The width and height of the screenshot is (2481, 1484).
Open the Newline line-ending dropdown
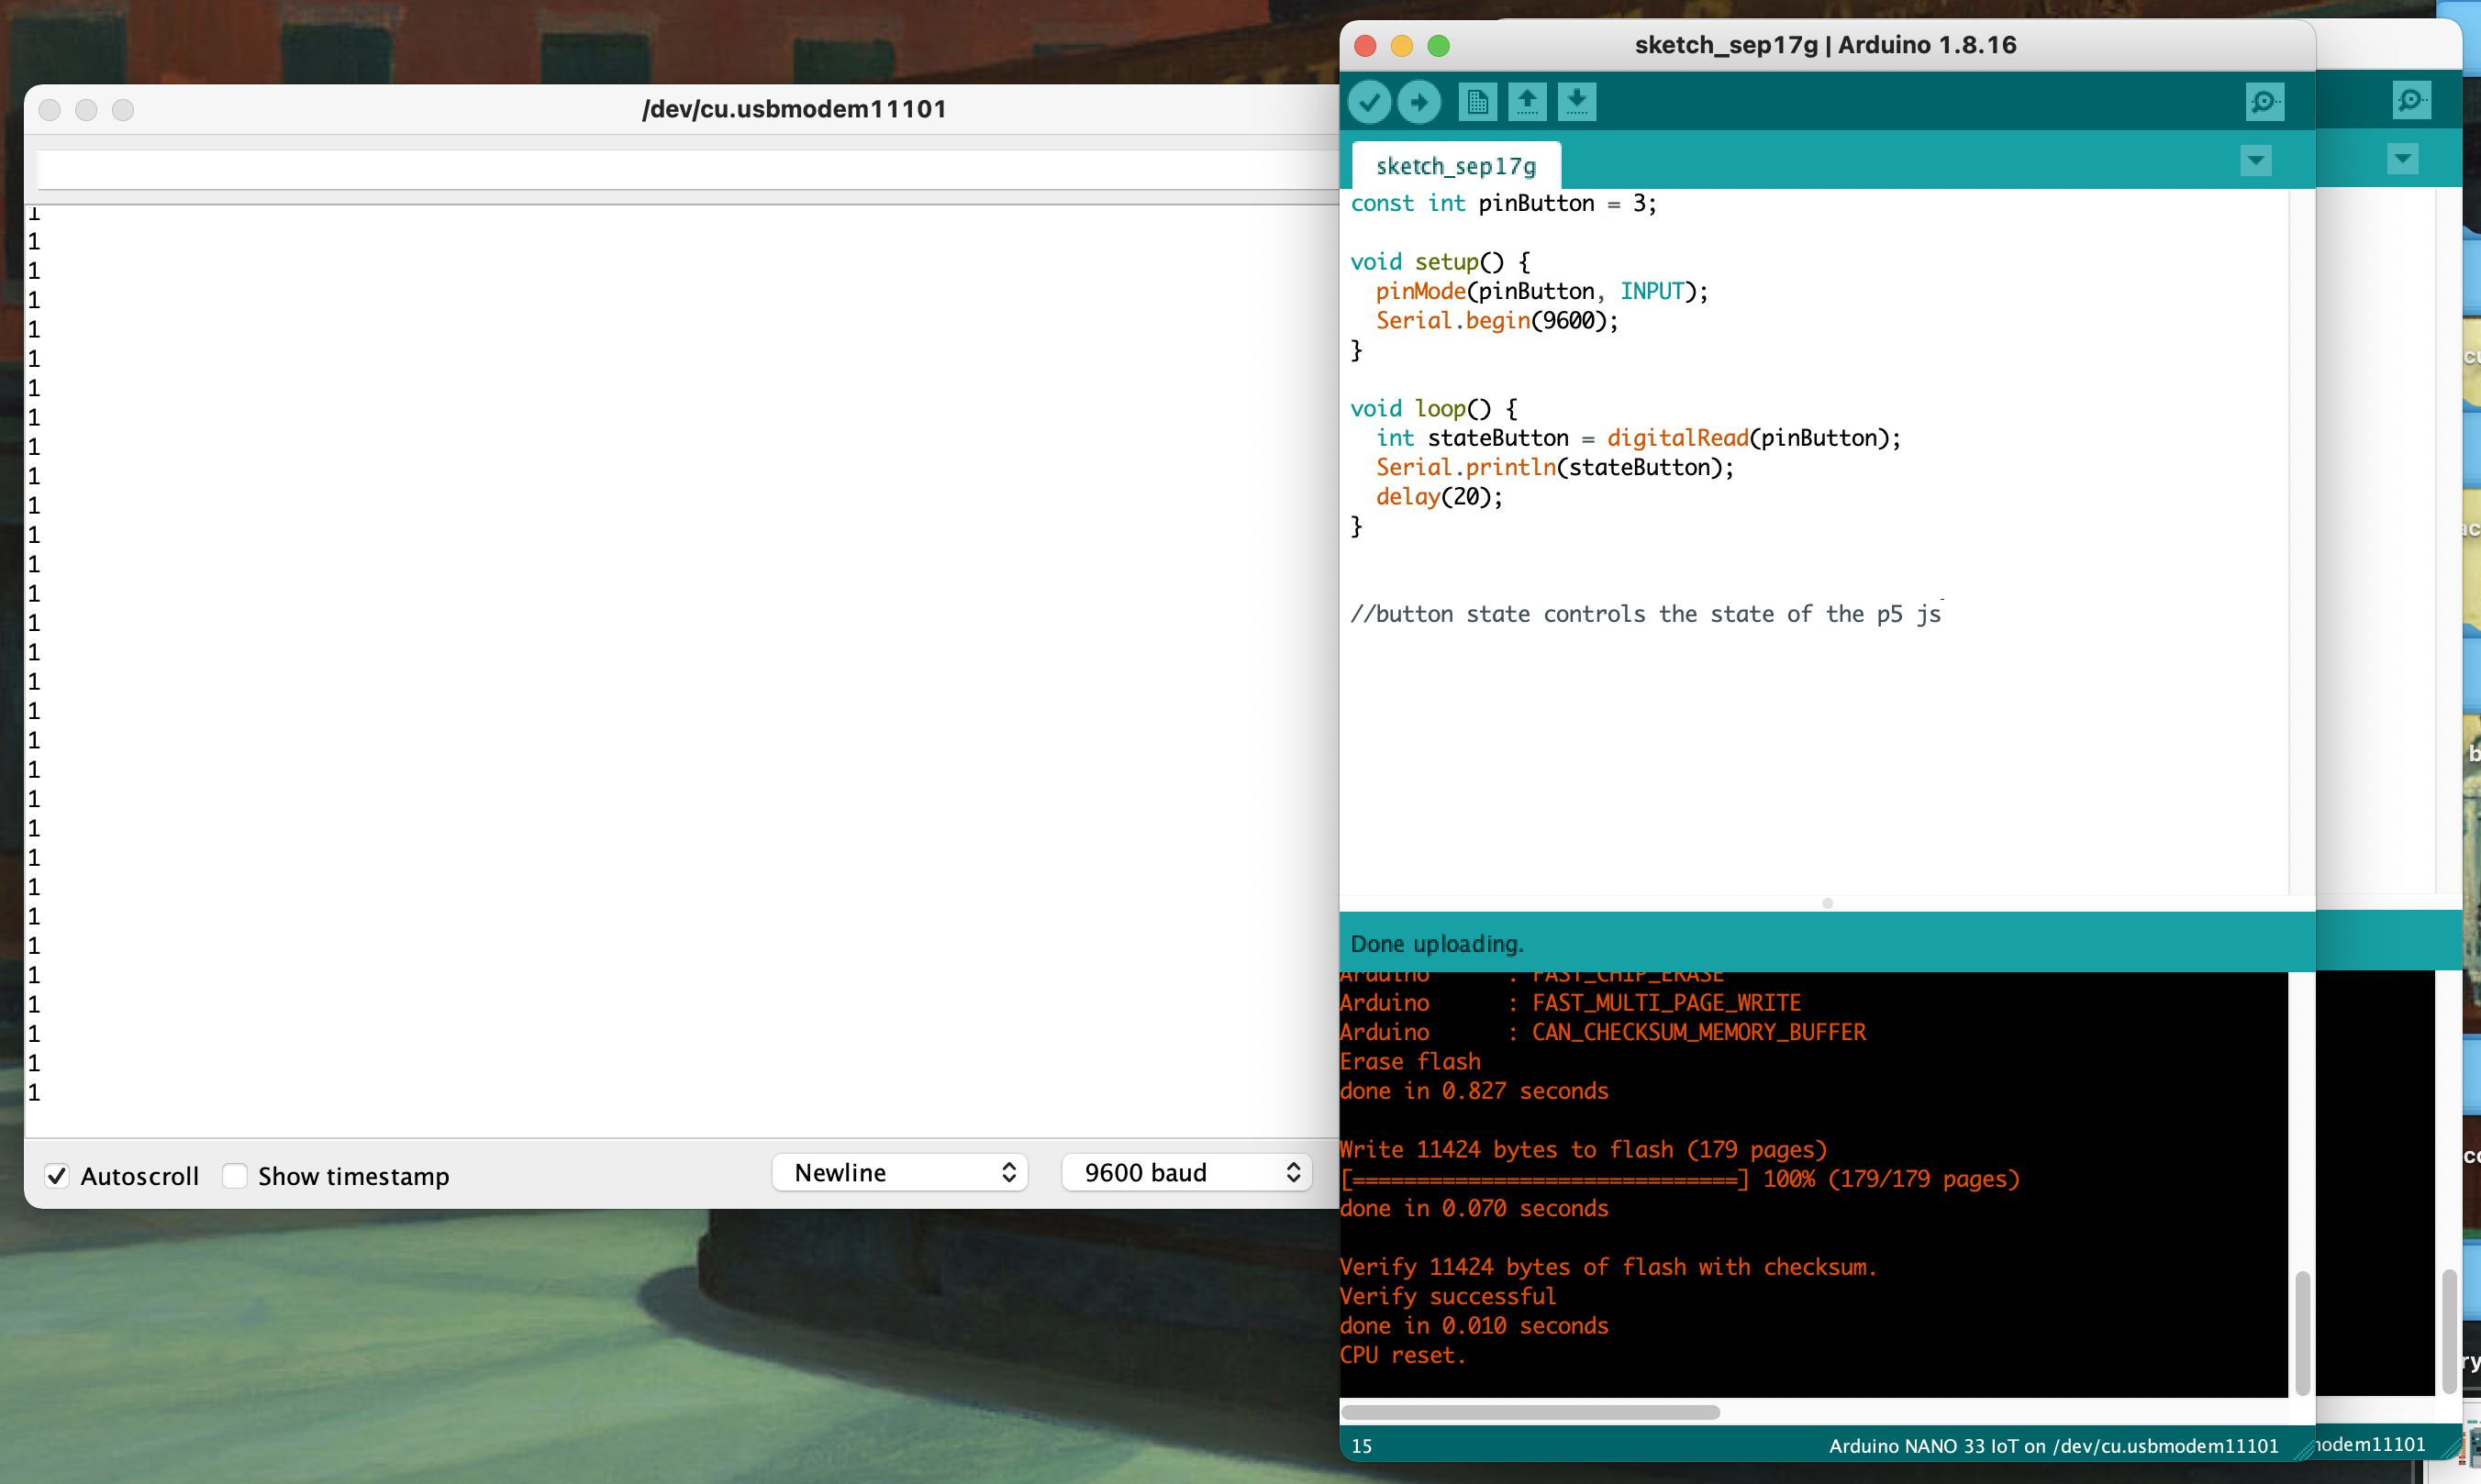[899, 1172]
